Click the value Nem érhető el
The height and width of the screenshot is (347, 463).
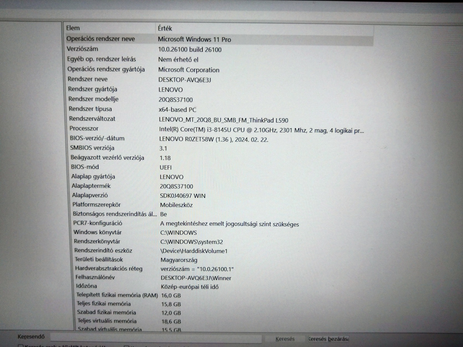(178, 59)
